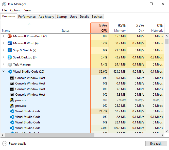Viewport: 169px width, 150px height.
Task: Sort by the Name column header
Action: (30, 28)
